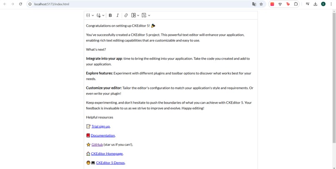Click the paragraph starting 'You've successfully created'
The image size is (336, 169).
pyautogui.click(x=165, y=37)
